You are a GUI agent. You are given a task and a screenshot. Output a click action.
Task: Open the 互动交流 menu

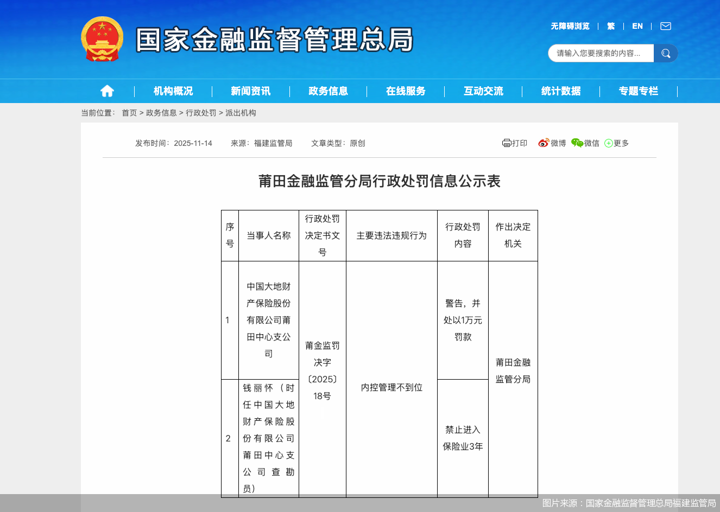click(483, 91)
